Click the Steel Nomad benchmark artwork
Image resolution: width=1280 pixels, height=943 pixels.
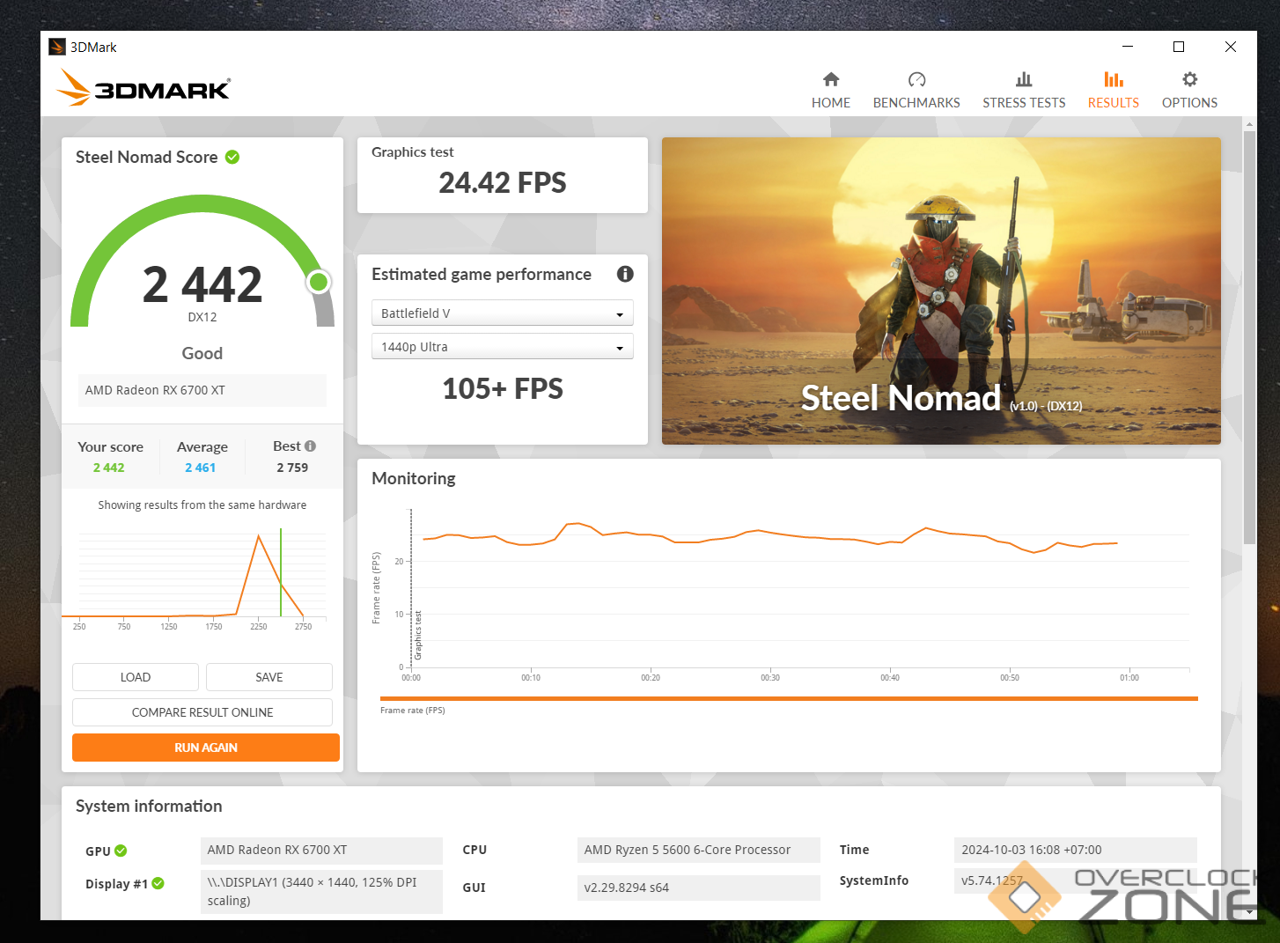[x=940, y=291]
